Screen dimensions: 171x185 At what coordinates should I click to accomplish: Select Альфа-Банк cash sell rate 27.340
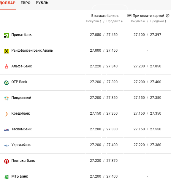pyautogui.click(x=112, y=66)
